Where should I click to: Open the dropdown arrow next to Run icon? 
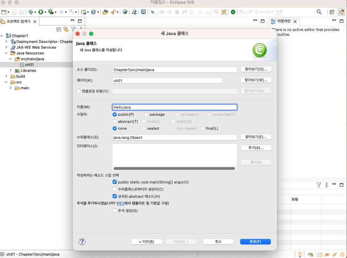(45, 12)
